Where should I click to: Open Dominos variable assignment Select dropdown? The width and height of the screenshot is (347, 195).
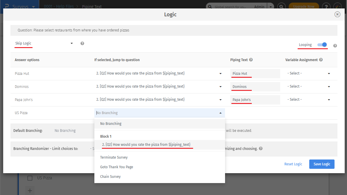(309, 86)
